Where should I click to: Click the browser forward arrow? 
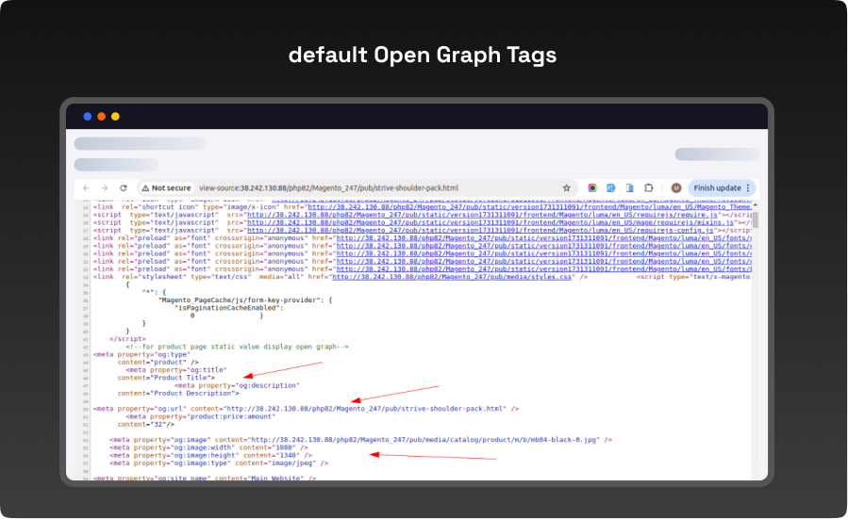pyautogui.click(x=105, y=188)
